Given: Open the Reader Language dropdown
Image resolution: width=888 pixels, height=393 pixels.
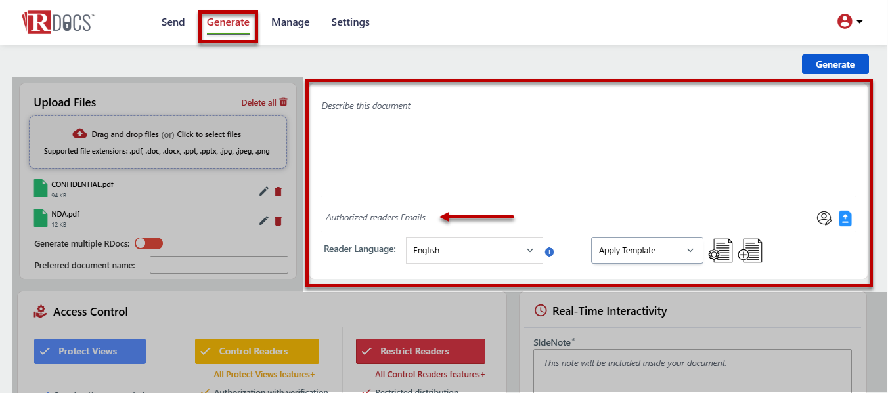Looking at the screenshot, I should [474, 251].
